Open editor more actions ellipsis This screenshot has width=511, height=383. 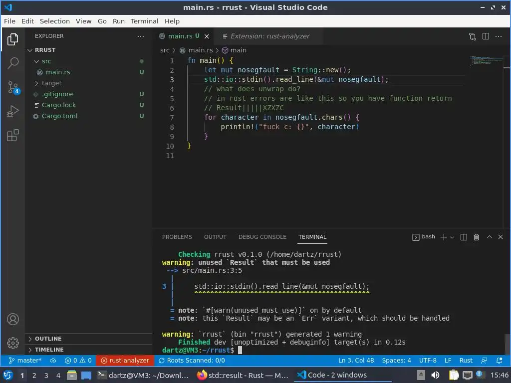499,36
